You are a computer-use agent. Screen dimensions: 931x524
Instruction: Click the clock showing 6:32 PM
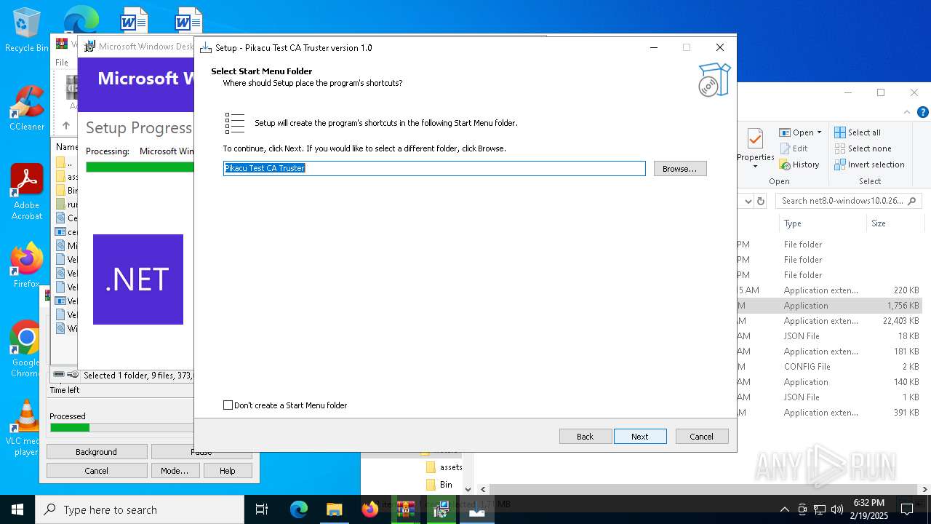869,509
